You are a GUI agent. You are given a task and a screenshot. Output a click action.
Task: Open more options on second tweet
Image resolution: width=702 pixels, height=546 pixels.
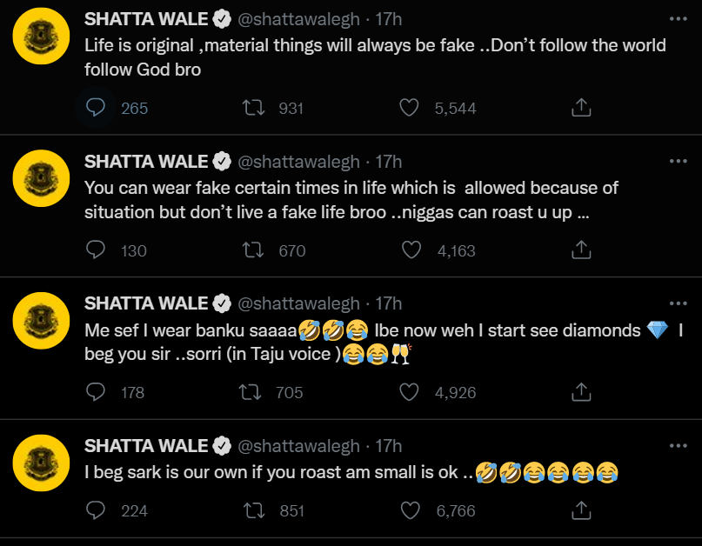click(679, 161)
